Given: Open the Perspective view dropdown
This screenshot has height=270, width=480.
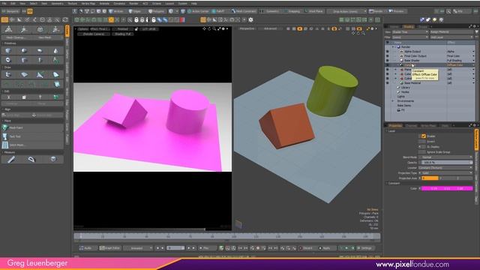Looking at the screenshot, I should click(247, 28).
